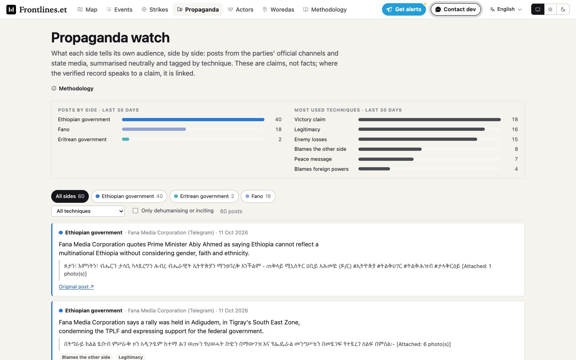
Task: Click the Telegram icon in Get alerts
Action: [389, 9]
